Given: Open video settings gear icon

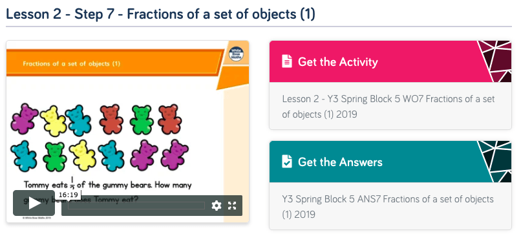Looking at the screenshot, I should pos(217,206).
